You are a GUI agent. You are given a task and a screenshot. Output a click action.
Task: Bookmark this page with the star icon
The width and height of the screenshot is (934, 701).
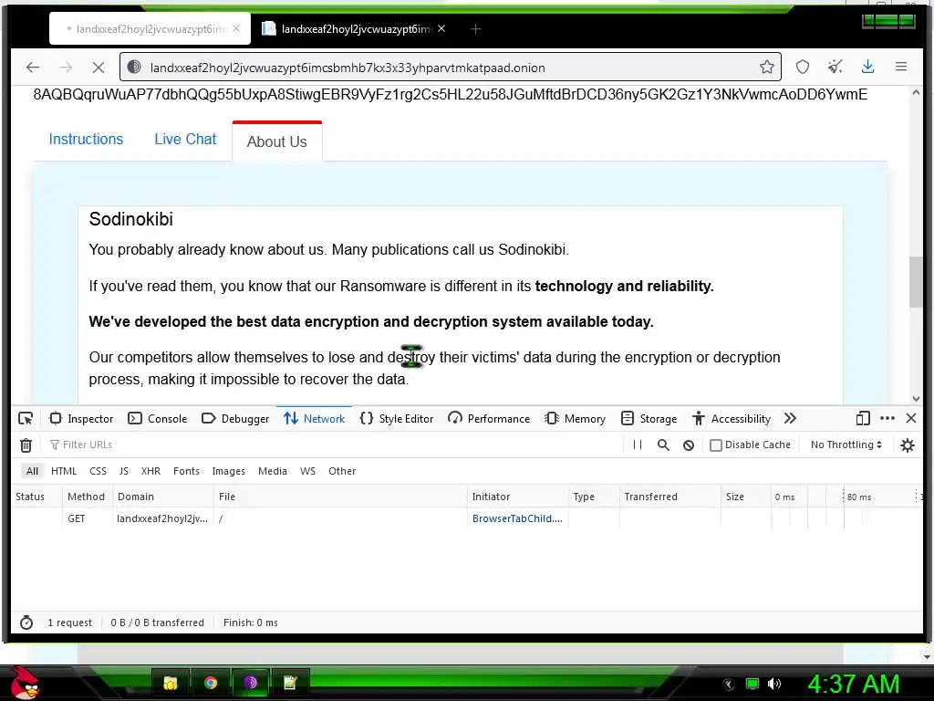[766, 68]
